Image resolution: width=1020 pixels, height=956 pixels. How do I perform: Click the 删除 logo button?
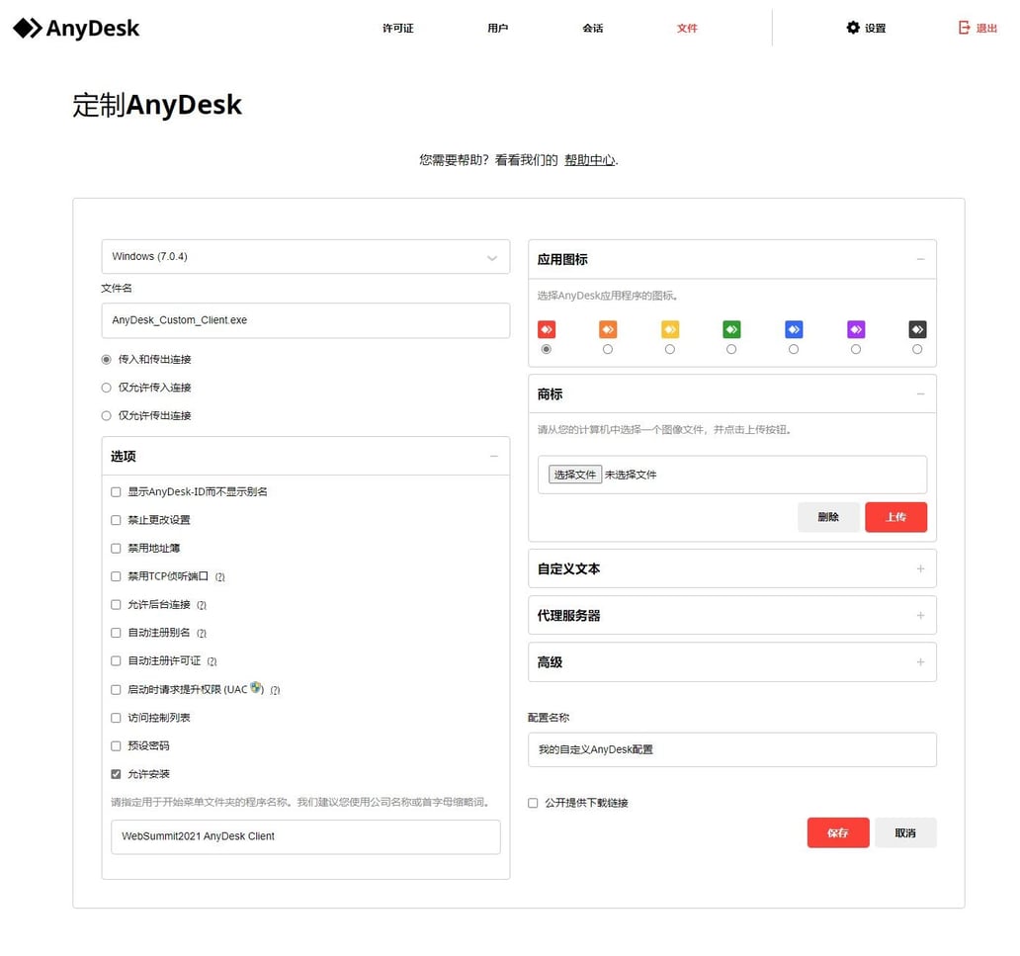point(828,517)
